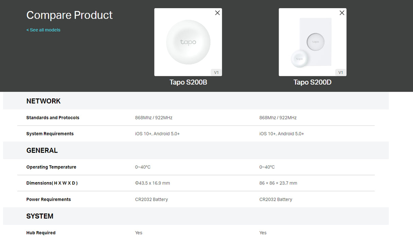The height and width of the screenshot is (239, 413).
Task: Select the Operating Temperature row
Action: [x=51, y=167]
